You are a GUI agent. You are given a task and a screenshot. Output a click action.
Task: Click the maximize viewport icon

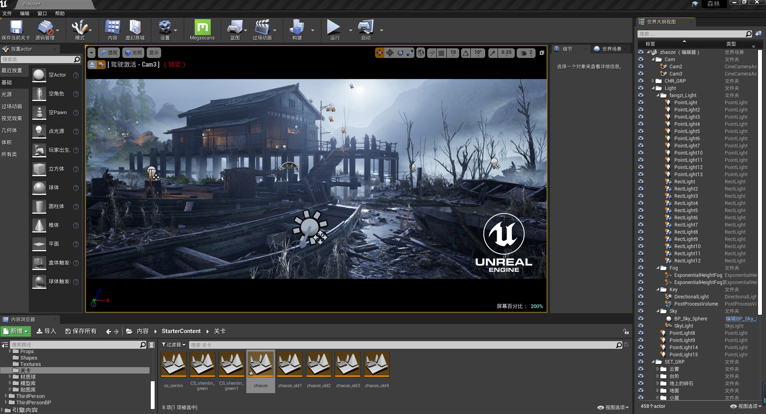(542, 53)
